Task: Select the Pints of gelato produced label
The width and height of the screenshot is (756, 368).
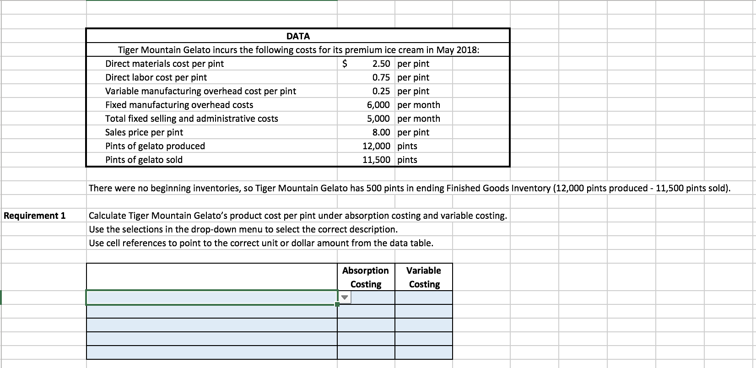Action: (155, 146)
